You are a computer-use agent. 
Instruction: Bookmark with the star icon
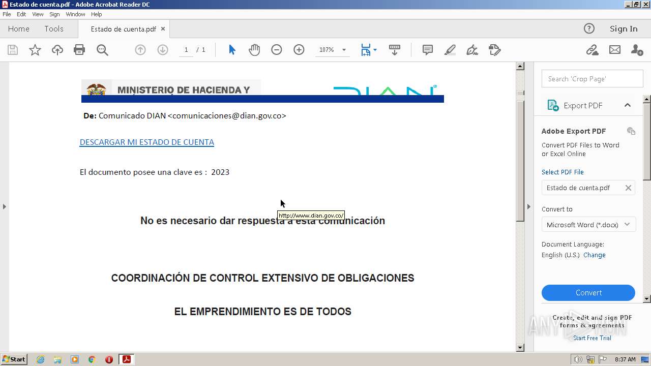tap(35, 50)
